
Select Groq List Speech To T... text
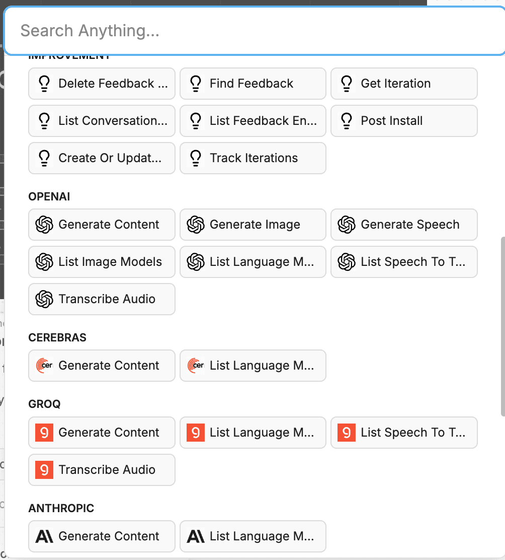[x=413, y=433]
